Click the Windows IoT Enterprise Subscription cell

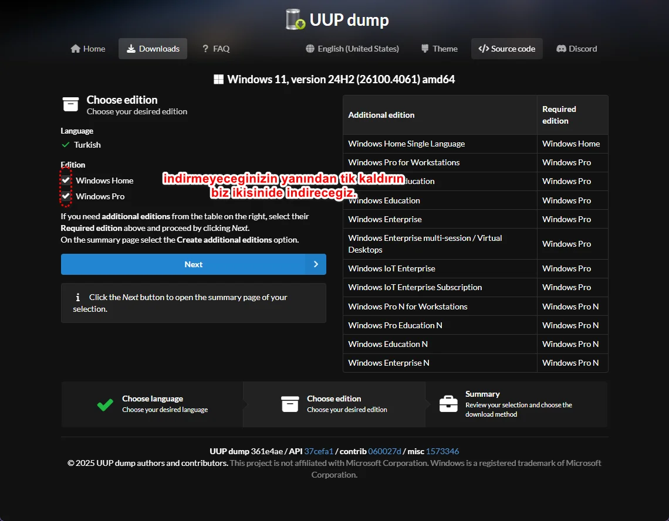pyautogui.click(x=440, y=287)
